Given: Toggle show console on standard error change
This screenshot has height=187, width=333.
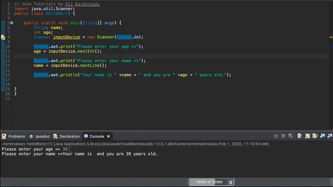Looking at the screenshot, I should pos(329,136).
